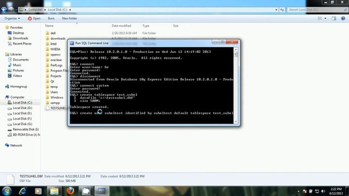This screenshot has height=196, width=349.
Task: Open the address bar history dropdown
Action: (x=276, y=10)
